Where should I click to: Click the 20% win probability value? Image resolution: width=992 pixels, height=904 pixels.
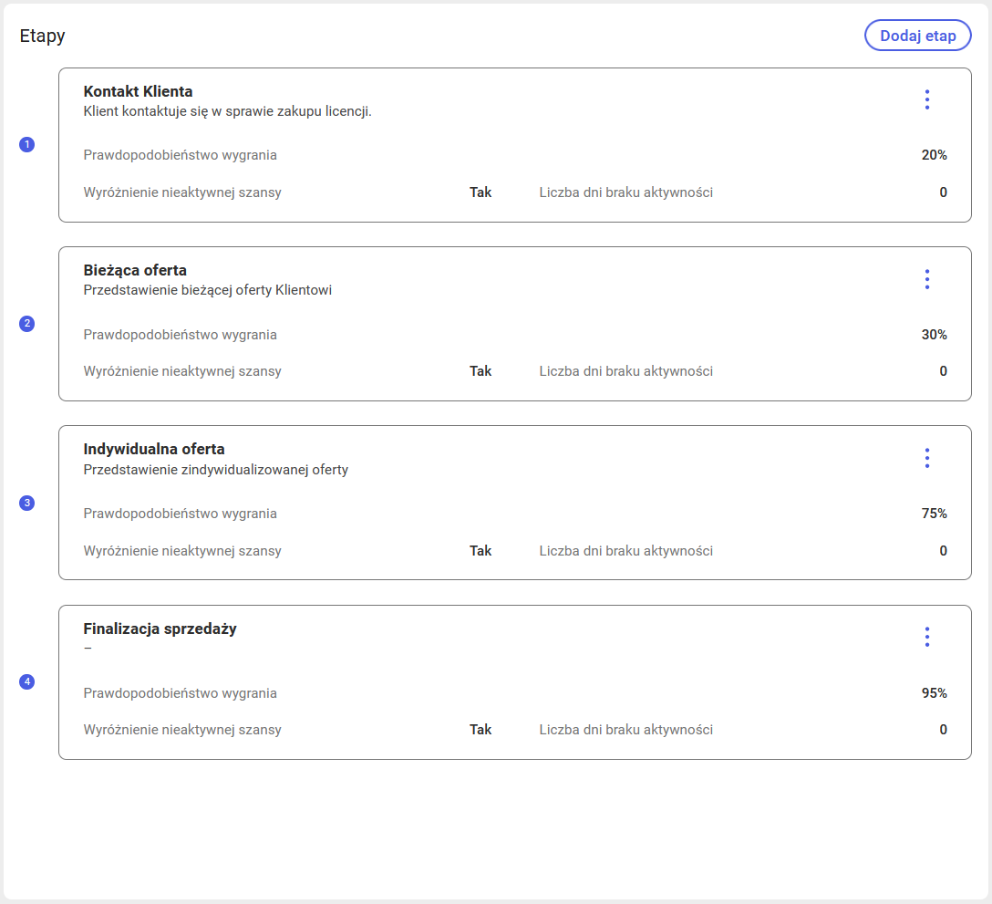pyautogui.click(x=934, y=155)
